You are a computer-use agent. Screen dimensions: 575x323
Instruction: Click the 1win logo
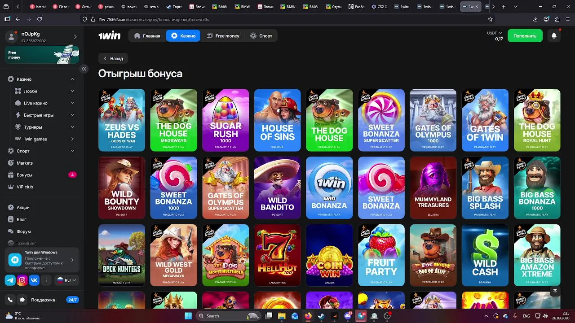pos(109,35)
